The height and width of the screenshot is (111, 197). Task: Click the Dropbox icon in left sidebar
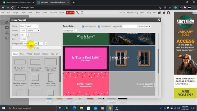pyautogui.click(x=7, y=38)
